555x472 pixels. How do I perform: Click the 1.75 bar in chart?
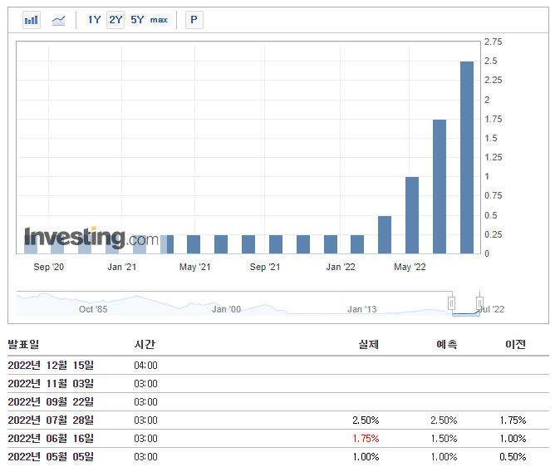pyautogui.click(x=440, y=187)
